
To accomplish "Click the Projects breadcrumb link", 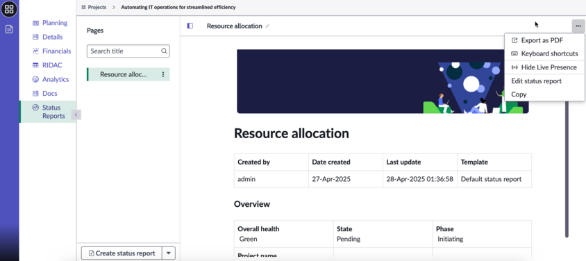I will click(97, 7).
